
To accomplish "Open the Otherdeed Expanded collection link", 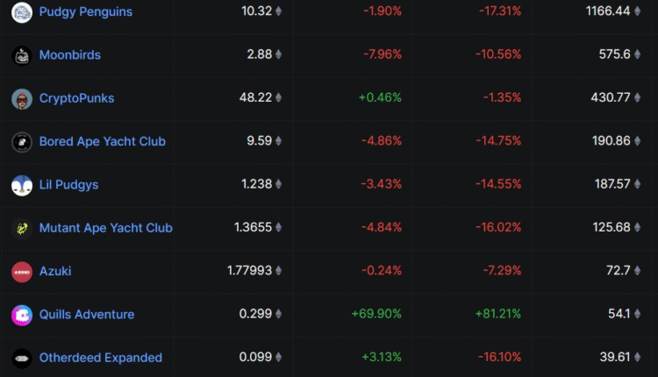I will [x=100, y=358].
